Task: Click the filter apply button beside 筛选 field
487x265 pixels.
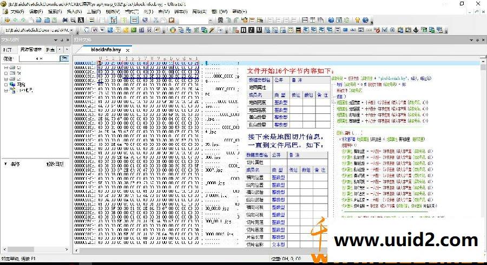Action: [64, 58]
